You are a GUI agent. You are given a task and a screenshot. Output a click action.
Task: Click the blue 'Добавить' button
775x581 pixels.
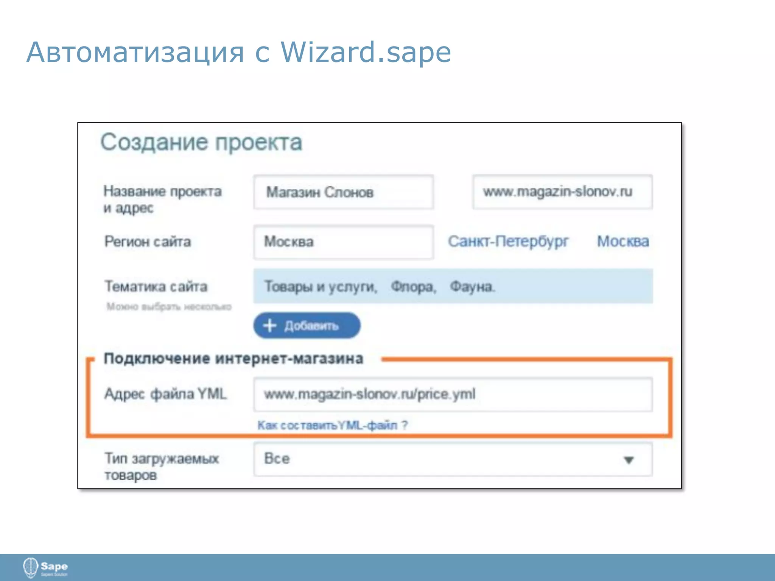[x=307, y=326]
